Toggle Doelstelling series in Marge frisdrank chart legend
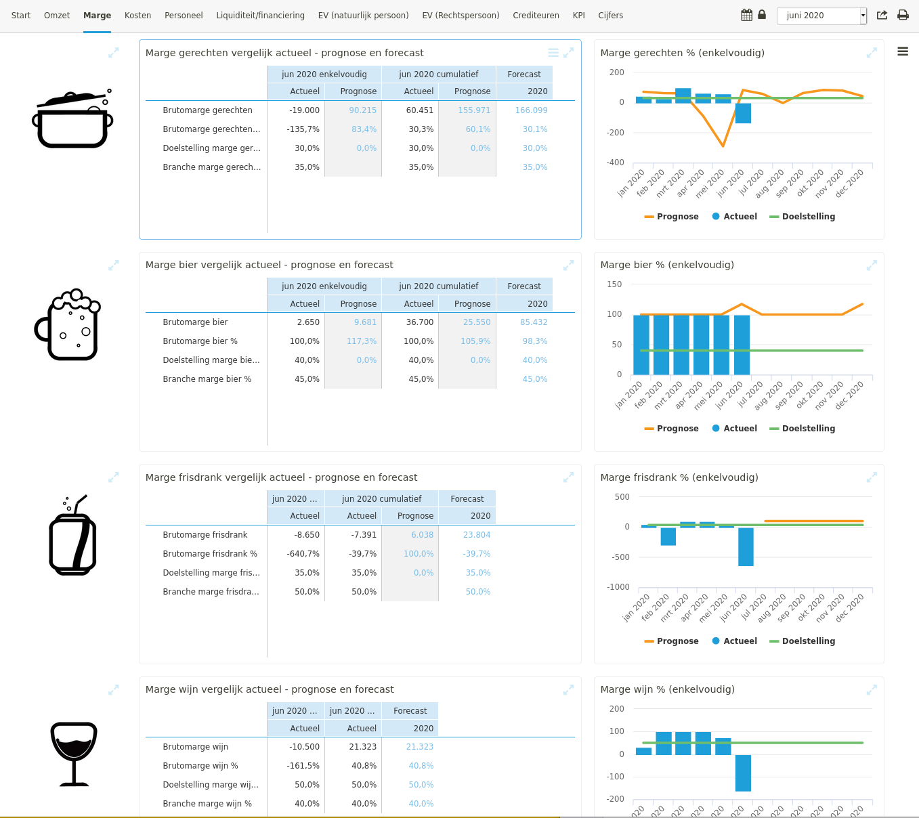This screenshot has height=818, width=919. coord(803,641)
